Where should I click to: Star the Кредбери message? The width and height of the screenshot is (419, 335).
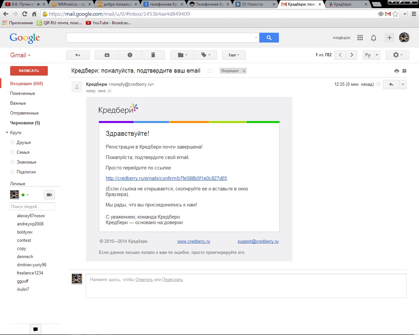(378, 84)
